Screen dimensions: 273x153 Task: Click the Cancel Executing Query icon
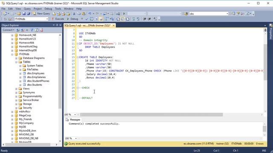coord(82,19)
